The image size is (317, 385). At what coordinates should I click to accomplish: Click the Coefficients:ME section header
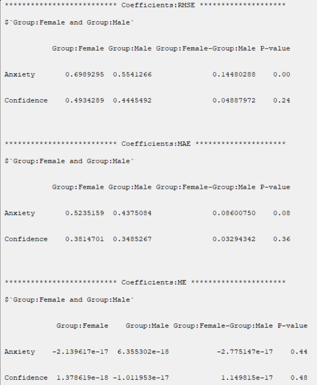154,282
